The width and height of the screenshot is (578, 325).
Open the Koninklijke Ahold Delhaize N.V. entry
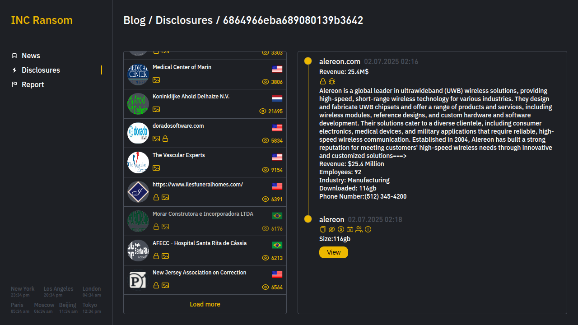point(205,104)
